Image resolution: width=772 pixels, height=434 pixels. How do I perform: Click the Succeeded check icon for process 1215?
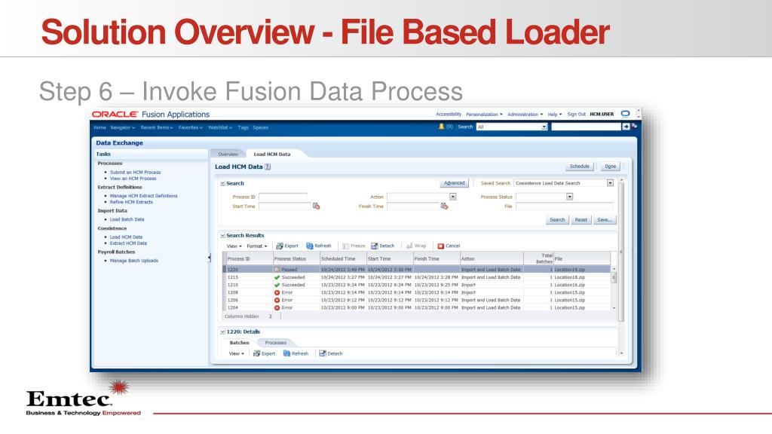click(x=277, y=277)
